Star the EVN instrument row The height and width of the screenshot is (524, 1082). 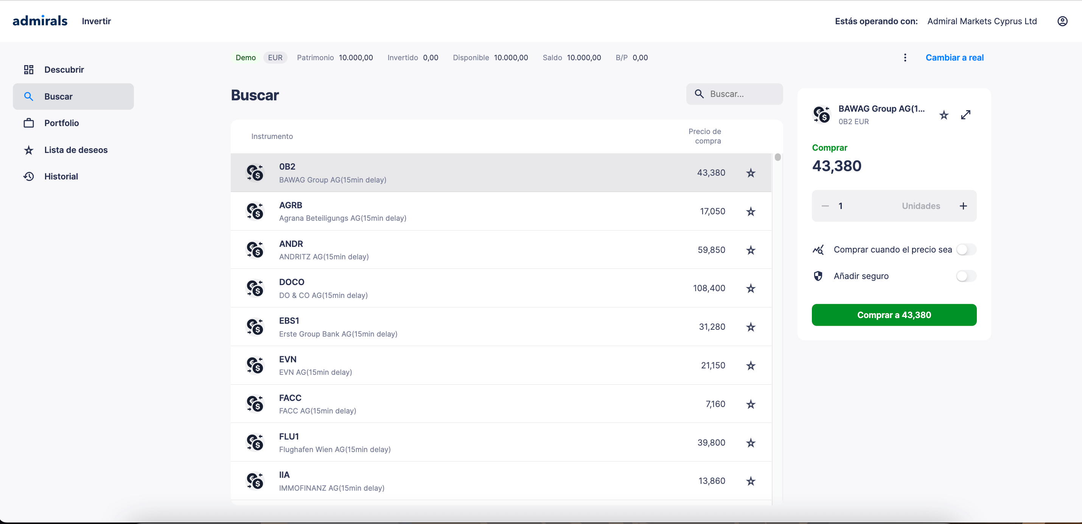click(751, 366)
